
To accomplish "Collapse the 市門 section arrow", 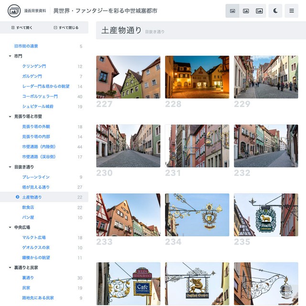I will pyautogui.click(x=10, y=56).
